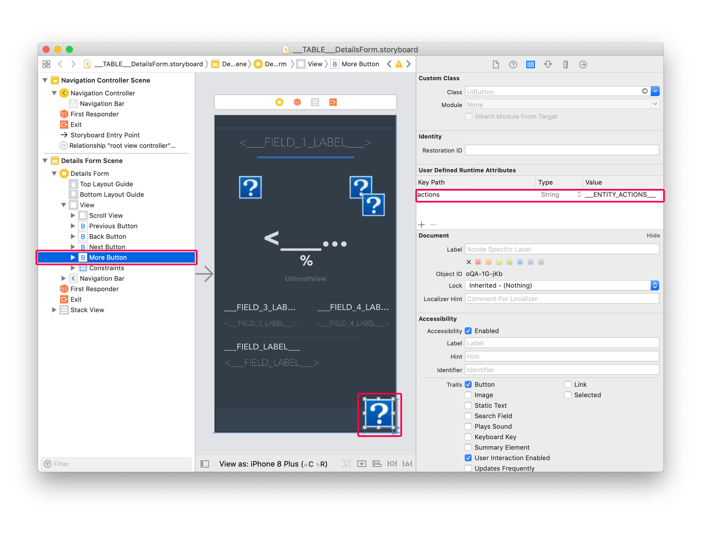Pick the blue label color swatch
Viewport: 702px width, 536px height.
[x=520, y=262]
